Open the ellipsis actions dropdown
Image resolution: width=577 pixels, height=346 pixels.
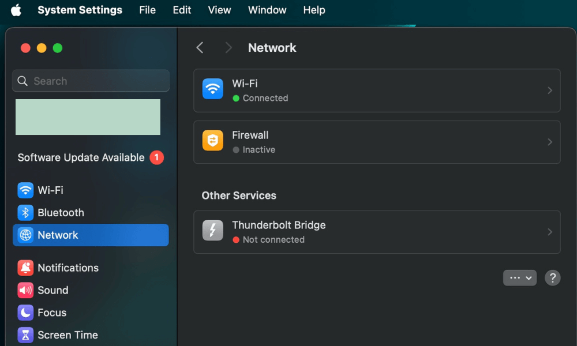pos(520,278)
